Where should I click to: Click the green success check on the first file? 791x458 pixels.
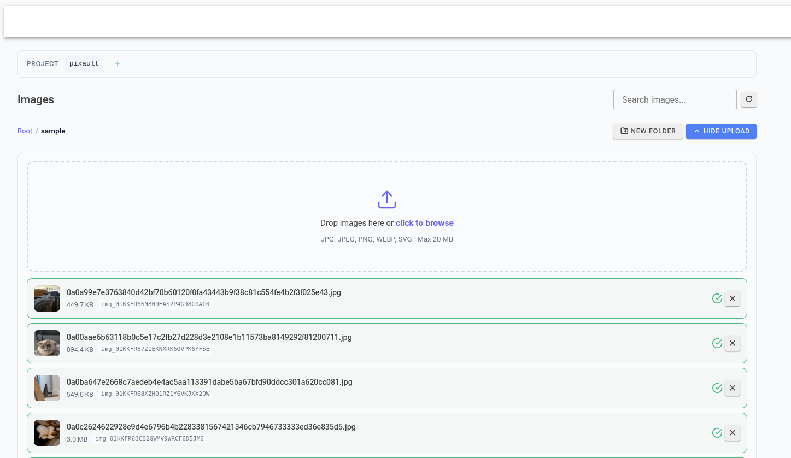tap(717, 298)
